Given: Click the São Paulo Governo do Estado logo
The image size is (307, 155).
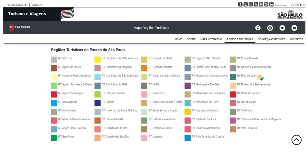Looking at the screenshot, I should click(x=290, y=14).
